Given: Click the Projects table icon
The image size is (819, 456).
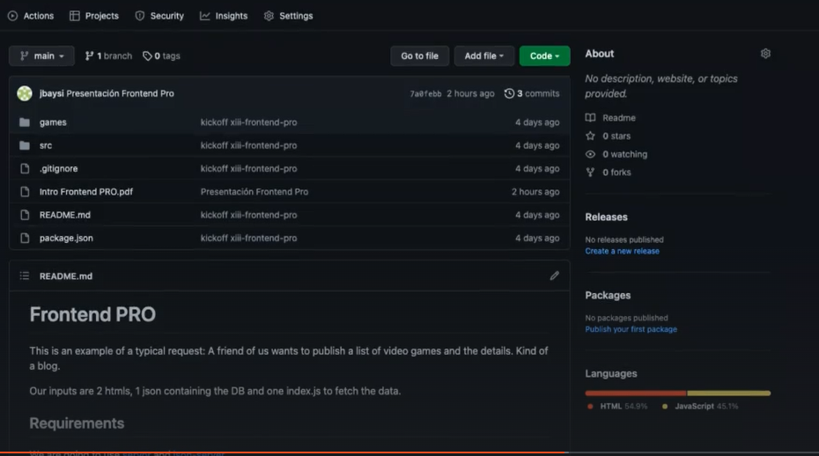Looking at the screenshot, I should coord(75,16).
